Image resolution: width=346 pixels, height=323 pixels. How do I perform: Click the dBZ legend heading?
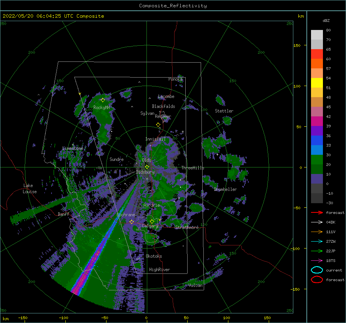326,20
